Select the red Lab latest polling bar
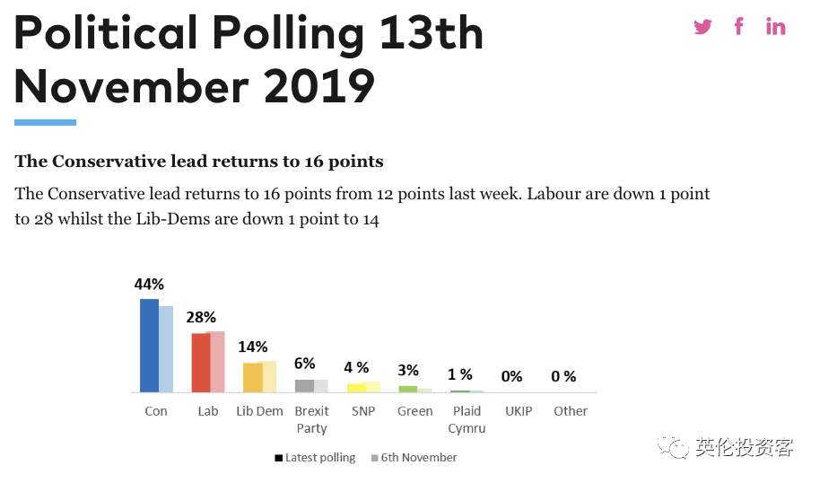The image size is (820, 483). [x=201, y=363]
